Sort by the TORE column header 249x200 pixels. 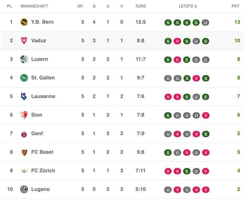[x=140, y=6]
